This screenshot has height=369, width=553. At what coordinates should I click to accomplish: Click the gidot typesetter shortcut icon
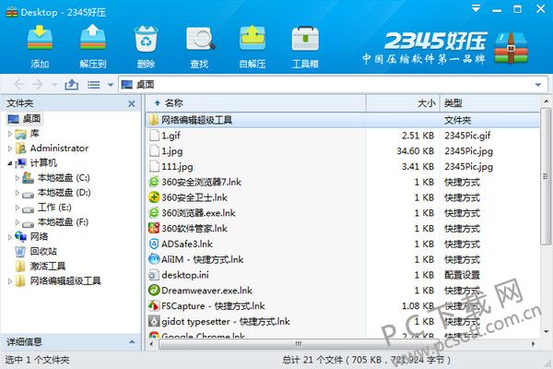[x=154, y=321]
